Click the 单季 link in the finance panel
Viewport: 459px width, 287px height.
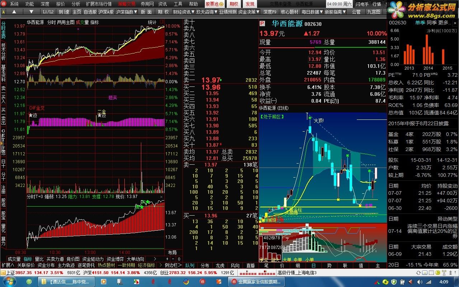[420, 23]
